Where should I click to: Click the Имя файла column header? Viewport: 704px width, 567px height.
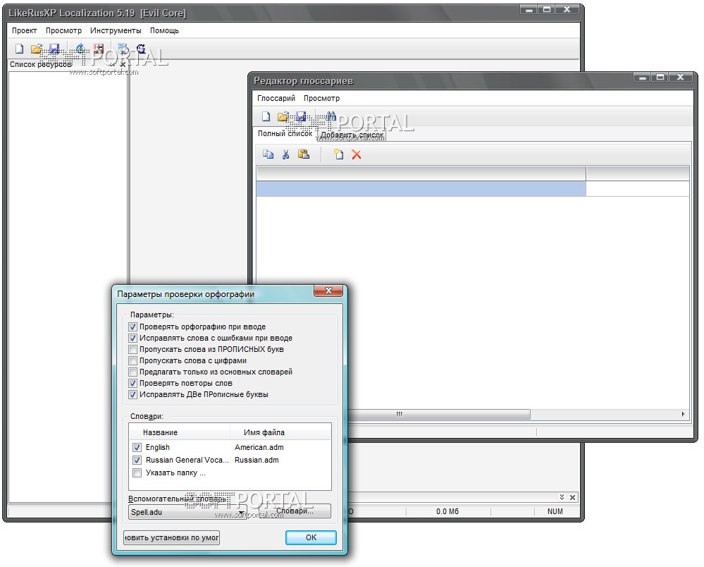click(280, 432)
